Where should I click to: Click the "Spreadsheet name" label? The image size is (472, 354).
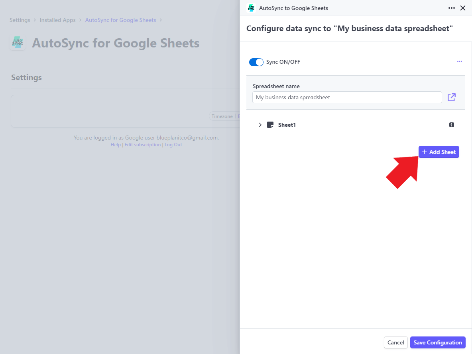click(276, 86)
